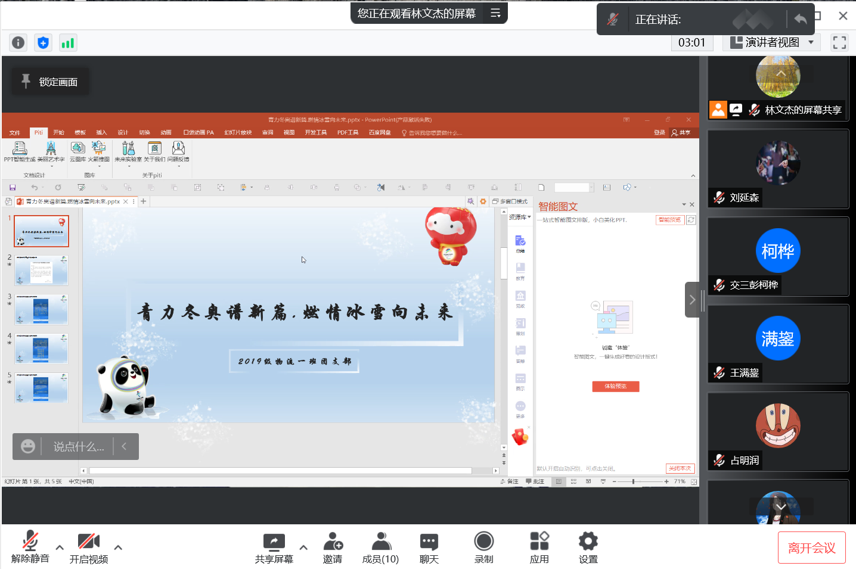Toggle fullscreen mode
The width and height of the screenshot is (856, 569).
pos(839,42)
